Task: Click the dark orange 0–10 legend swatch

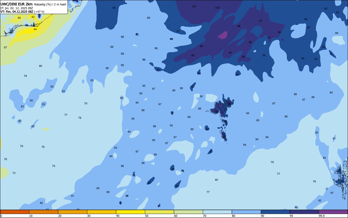Action: click(x=15, y=212)
